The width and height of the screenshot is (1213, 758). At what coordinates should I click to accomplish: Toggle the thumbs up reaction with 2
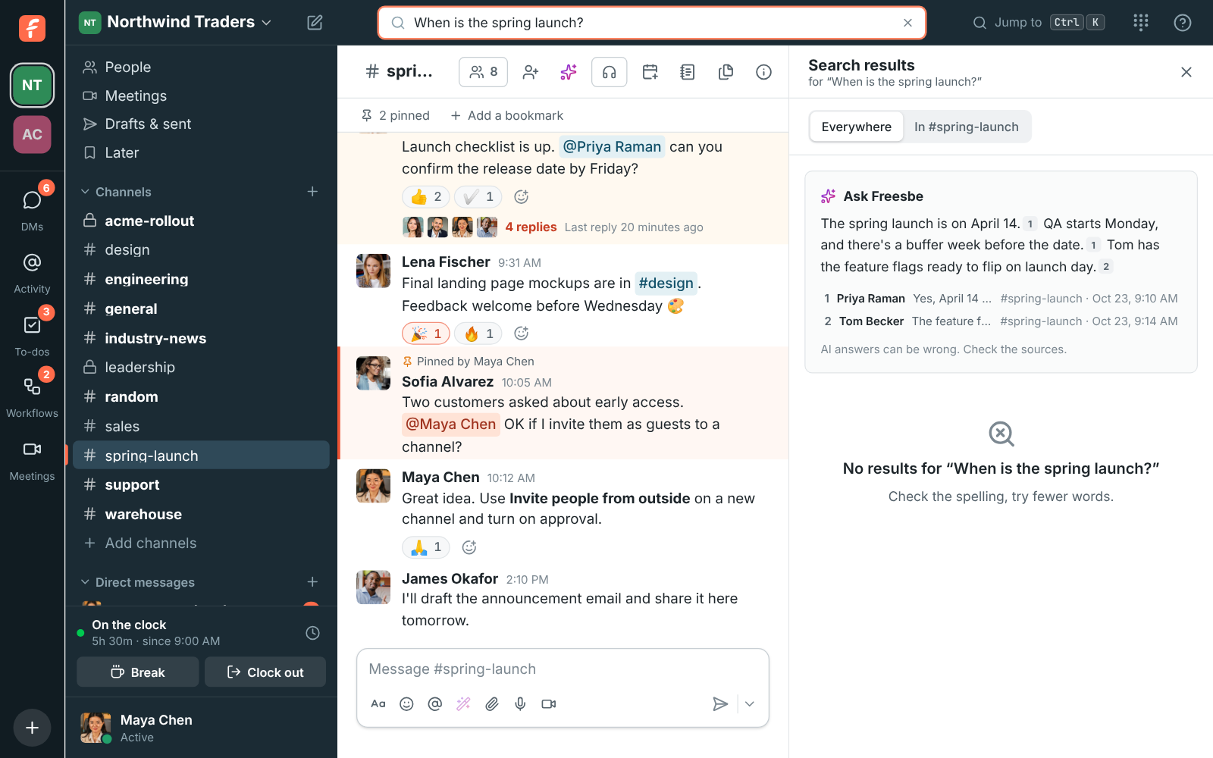click(426, 197)
